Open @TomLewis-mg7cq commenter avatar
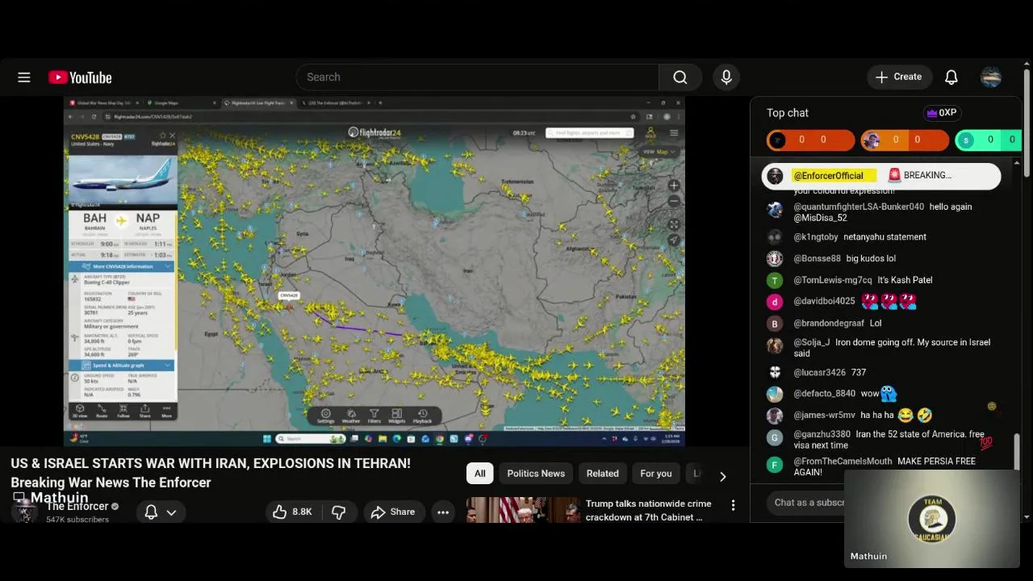The height and width of the screenshot is (581, 1033). click(x=775, y=280)
